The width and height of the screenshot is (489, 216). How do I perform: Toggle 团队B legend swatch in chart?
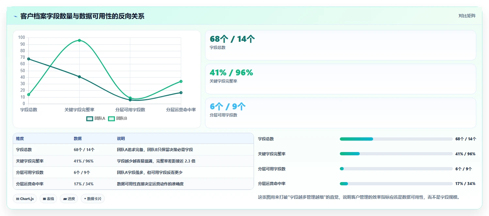click(x=112, y=118)
